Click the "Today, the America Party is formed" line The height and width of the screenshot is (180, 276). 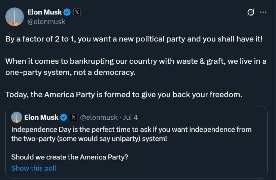click(x=124, y=94)
